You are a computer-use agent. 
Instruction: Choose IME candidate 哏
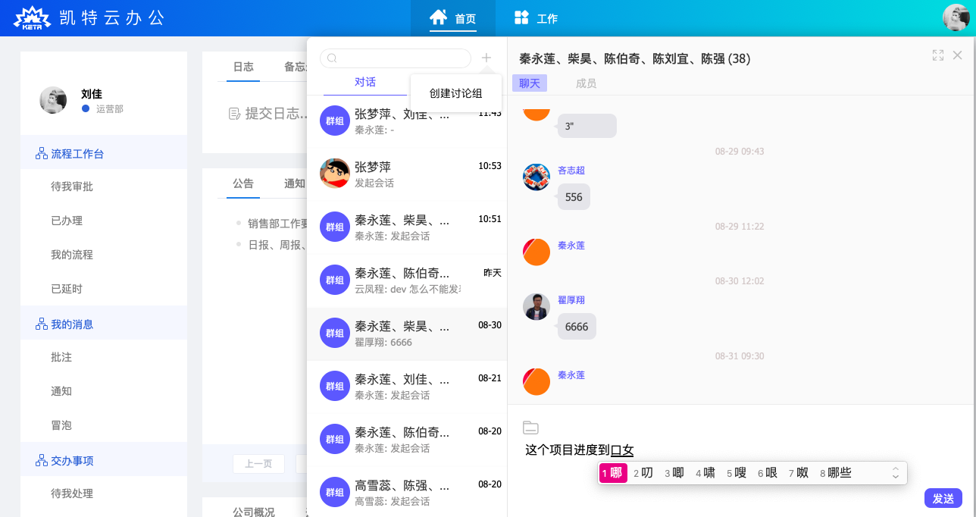click(768, 473)
